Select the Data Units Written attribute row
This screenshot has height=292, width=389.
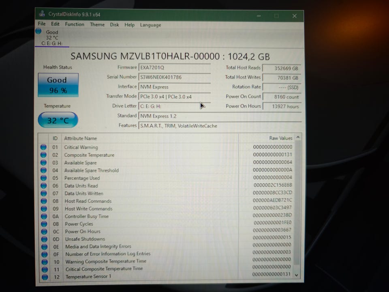167,193
